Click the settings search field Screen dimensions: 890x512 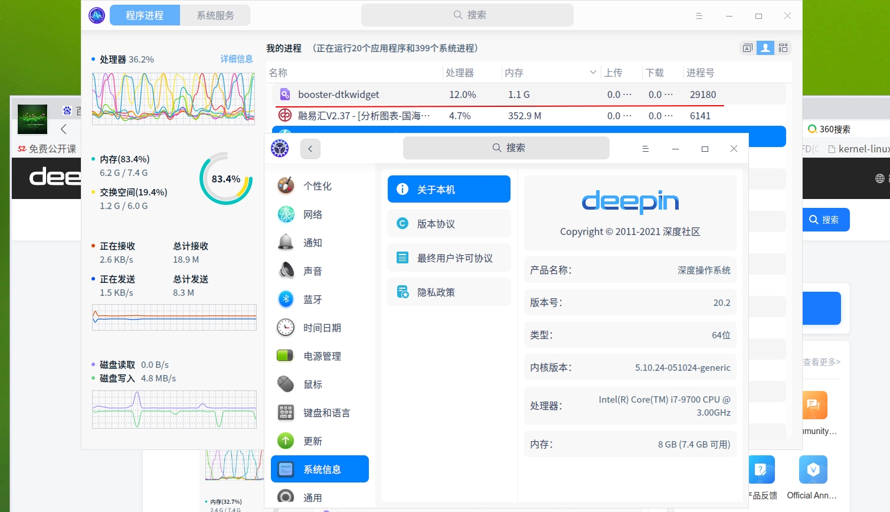coord(506,148)
